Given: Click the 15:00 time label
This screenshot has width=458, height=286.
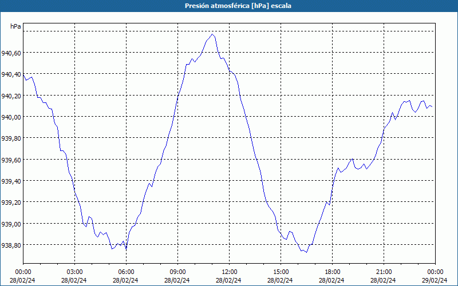Looking at the screenshot, I should tap(281, 272).
